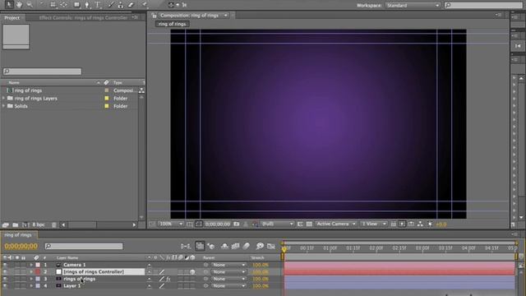Screen dimensions: 526x296
Task: Select the ring of rings timeline tab
Action: [x=18, y=235]
